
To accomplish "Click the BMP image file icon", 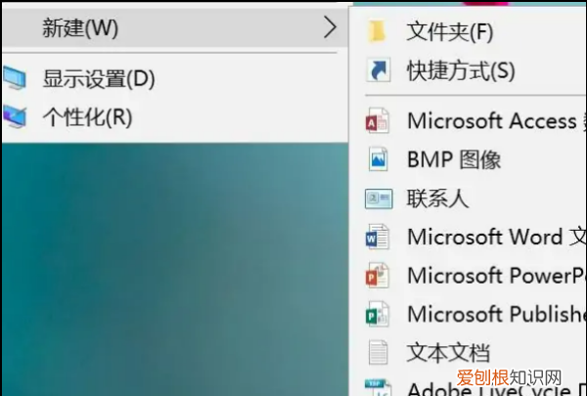I will [378, 159].
